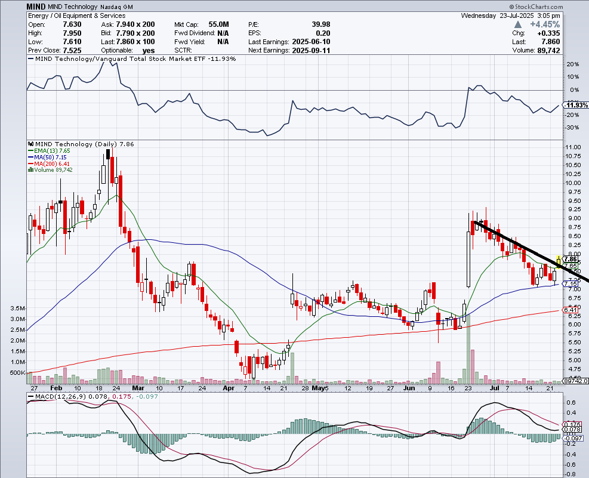The height and width of the screenshot is (478, 589).
Task: Click the -0.097 MACD histogram axis tag
Action: point(573,438)
